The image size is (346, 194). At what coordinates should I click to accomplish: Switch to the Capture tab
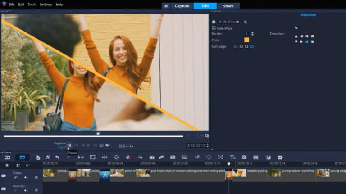click(x=182, y=6)
